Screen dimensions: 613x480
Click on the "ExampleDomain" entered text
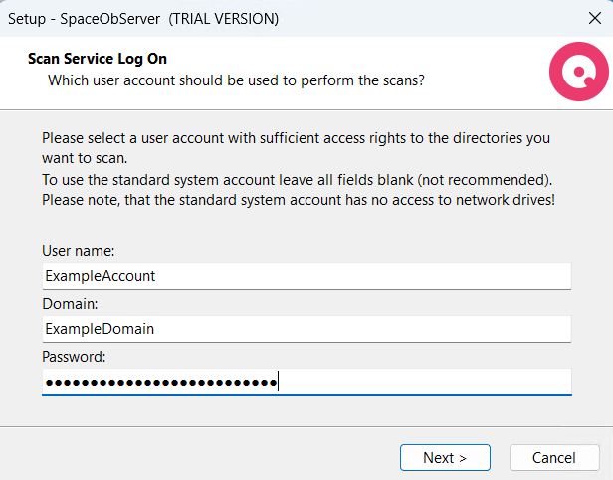pyautogui.click(x=100, y=329)
